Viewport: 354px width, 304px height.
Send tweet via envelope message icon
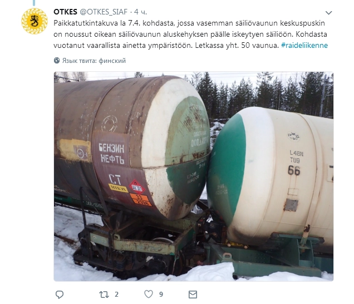[x=193, y=295]
